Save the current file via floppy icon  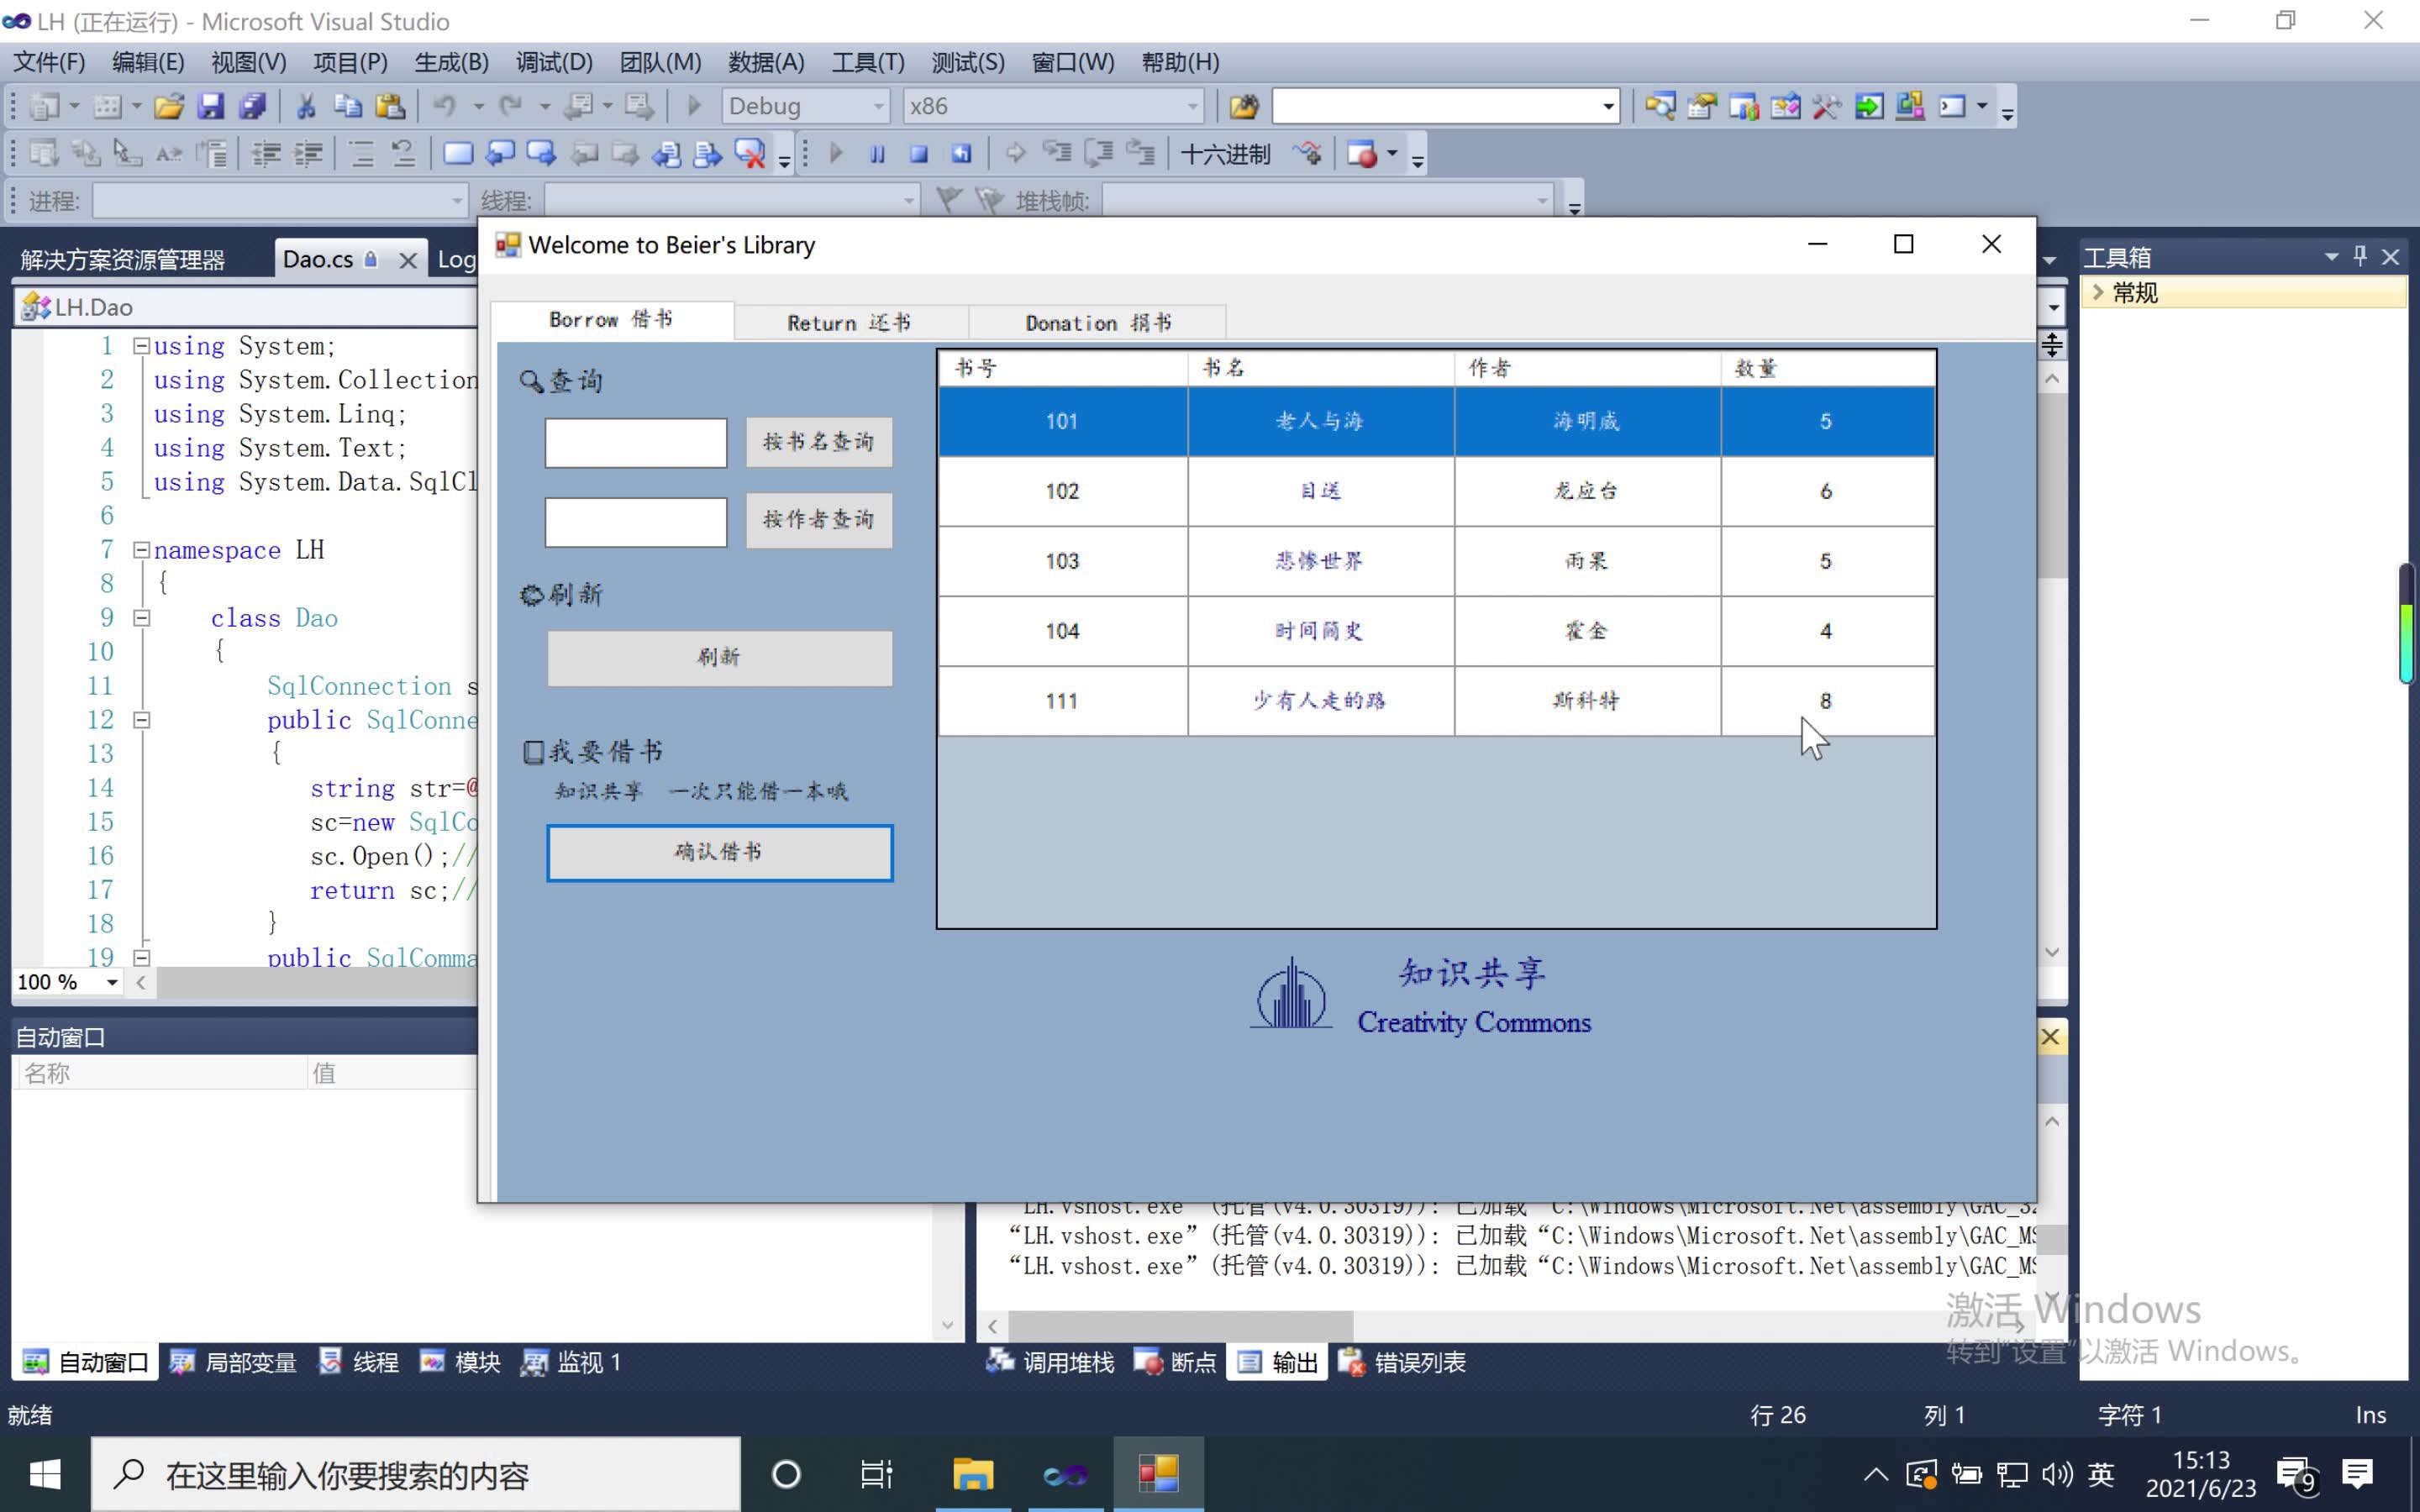[211, 106]
